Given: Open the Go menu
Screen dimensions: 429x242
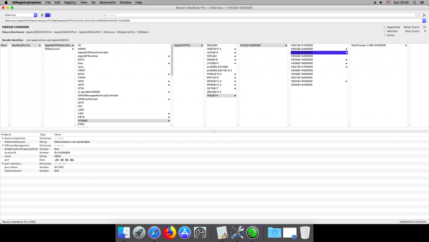Looking at the screenshot, I should pyautogui.click(x=93, y=3).
